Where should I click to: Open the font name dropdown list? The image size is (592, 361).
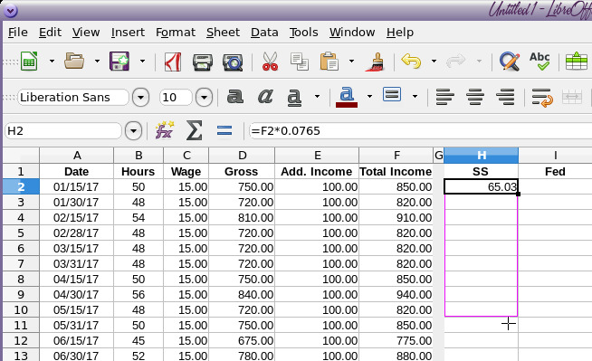point(140,98)
